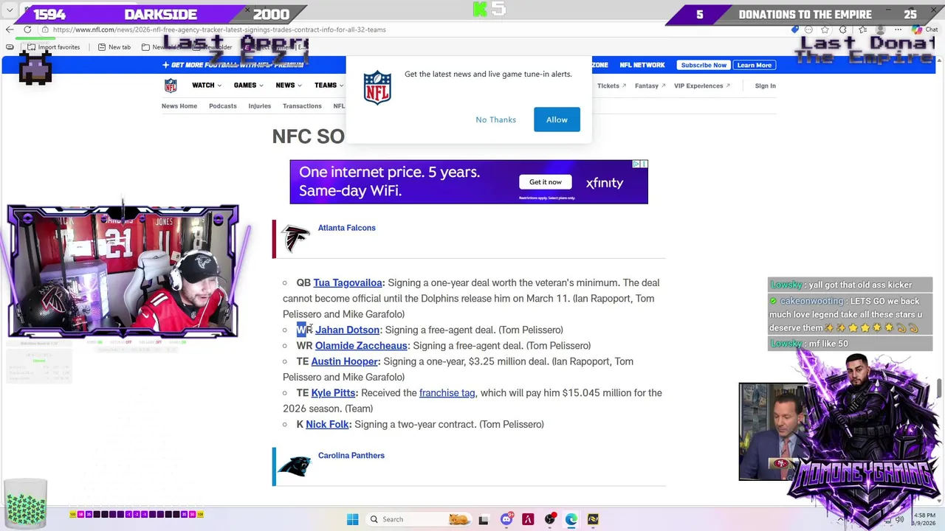The width and height of the screenshot is (945, 531).
Task: Click the browser address bar URL
Action: click(219, 29)
